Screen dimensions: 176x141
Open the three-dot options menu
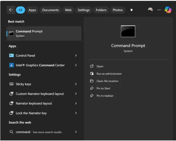159,10
